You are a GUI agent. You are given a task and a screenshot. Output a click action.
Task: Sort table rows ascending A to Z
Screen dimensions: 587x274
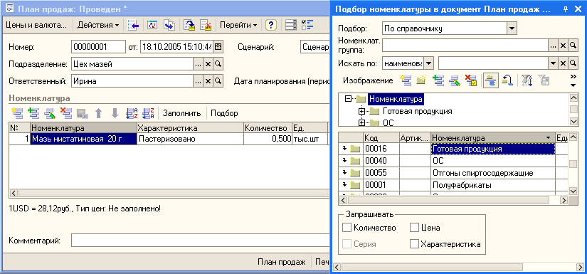click(x=132, y=112)
